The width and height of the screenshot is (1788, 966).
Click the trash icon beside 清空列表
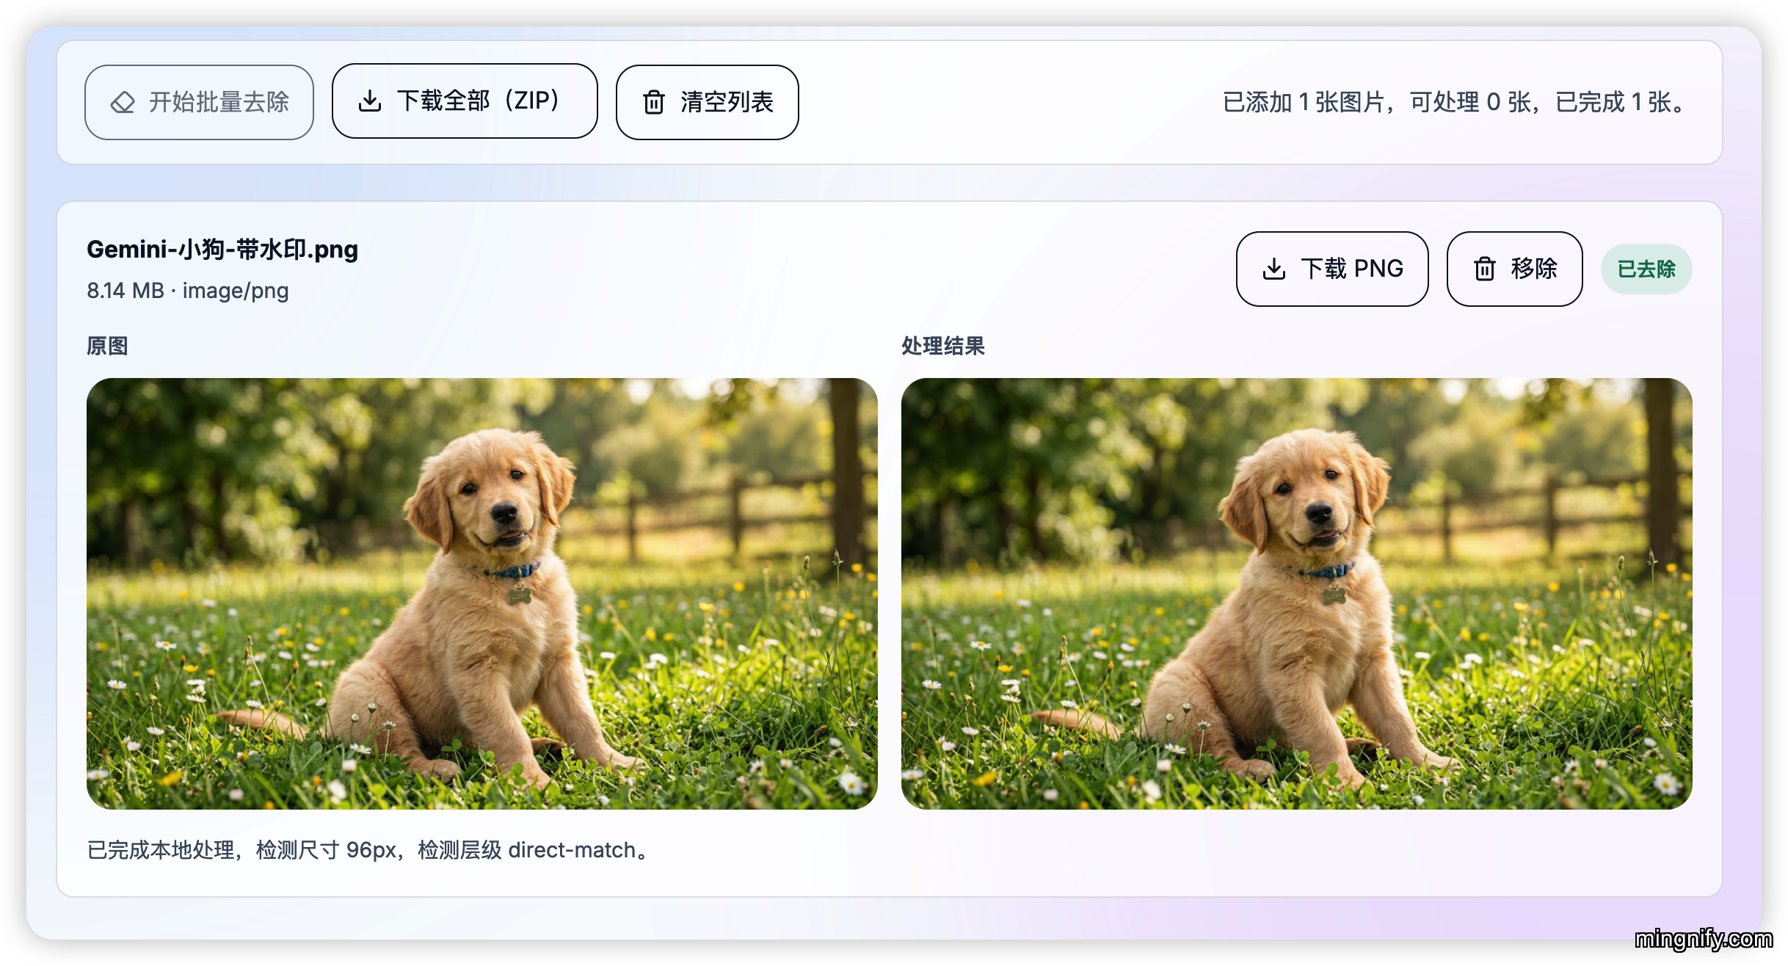(x=653, y=102)
